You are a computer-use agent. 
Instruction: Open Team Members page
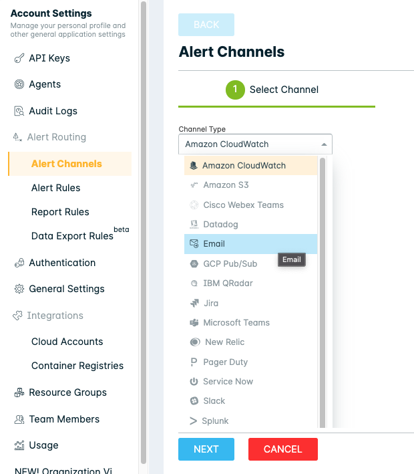64,419
